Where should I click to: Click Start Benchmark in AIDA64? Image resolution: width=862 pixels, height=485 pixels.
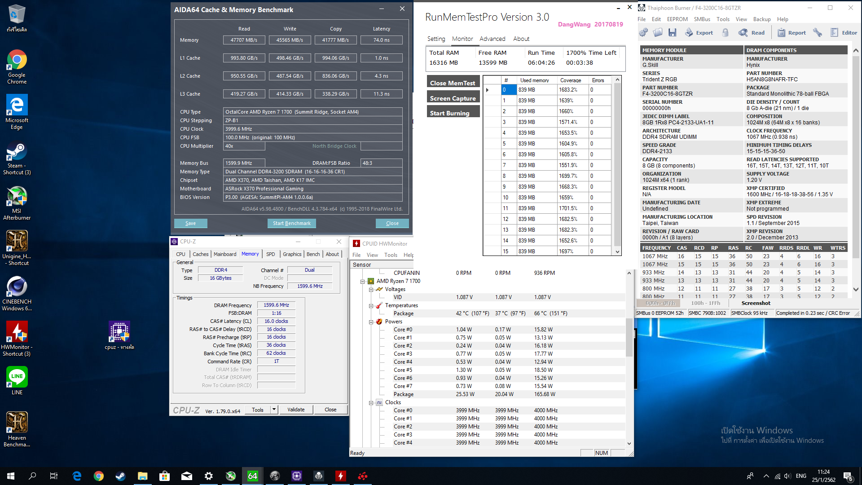(291, 223)
